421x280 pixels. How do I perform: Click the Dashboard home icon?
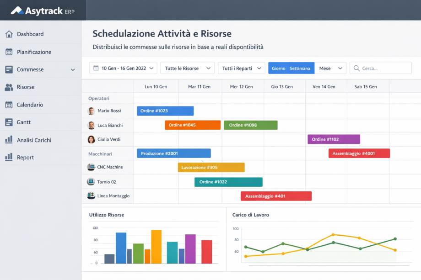pyautogui.click(x=9, y=34)
